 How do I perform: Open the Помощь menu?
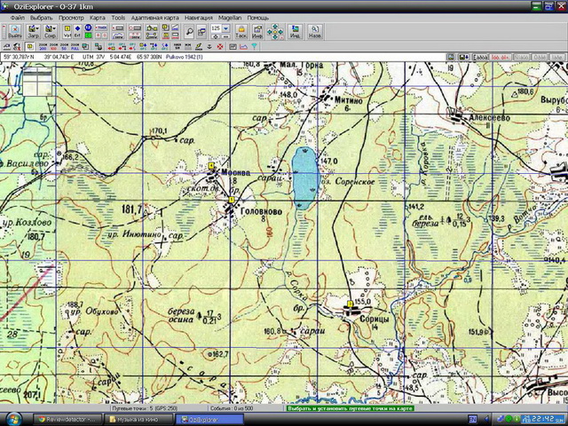(257, 18)
